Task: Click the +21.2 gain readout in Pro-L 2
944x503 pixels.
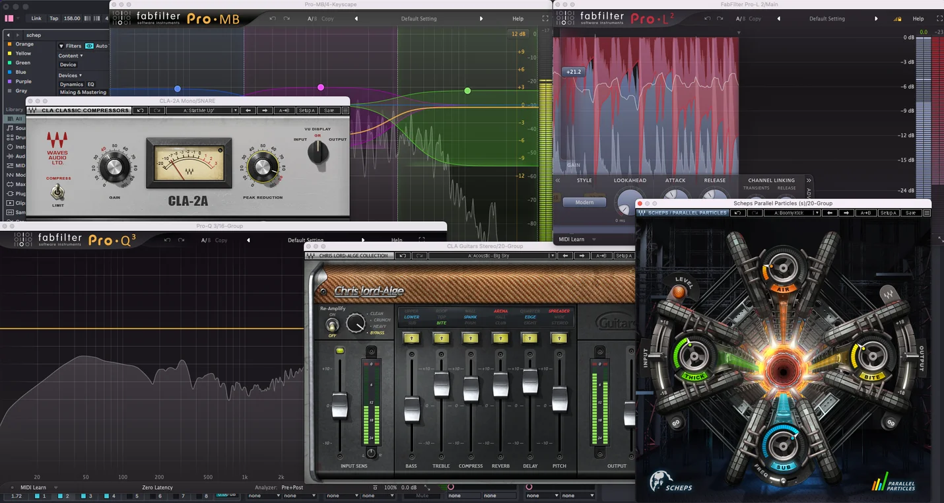Action: (x=574, y=71)
